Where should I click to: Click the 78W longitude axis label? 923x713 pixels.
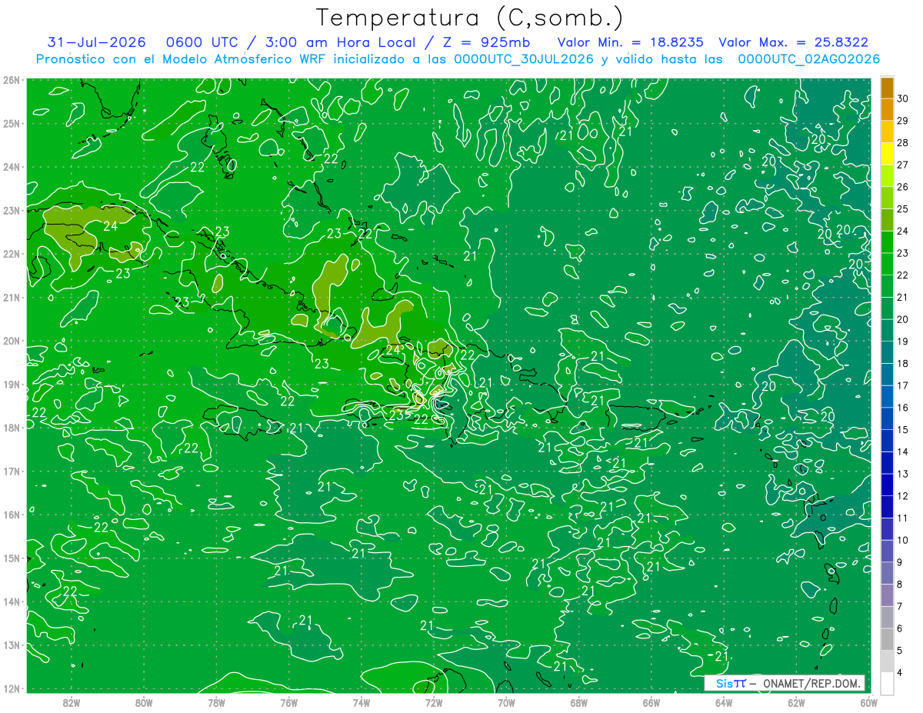(x=216, y=701)
